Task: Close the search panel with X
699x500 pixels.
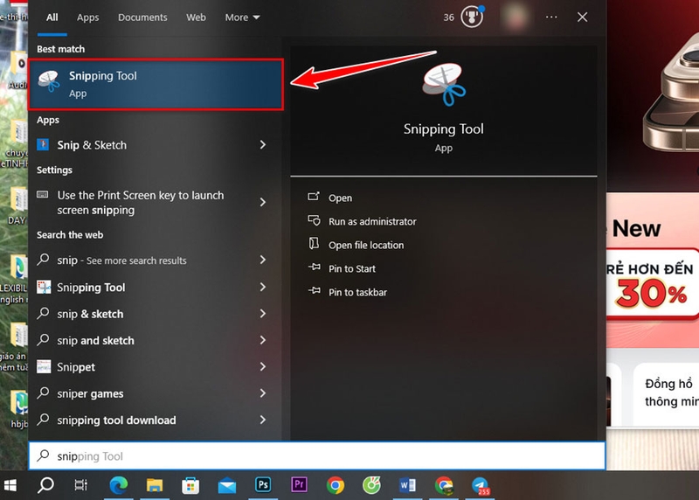Action: pos(582,17)
